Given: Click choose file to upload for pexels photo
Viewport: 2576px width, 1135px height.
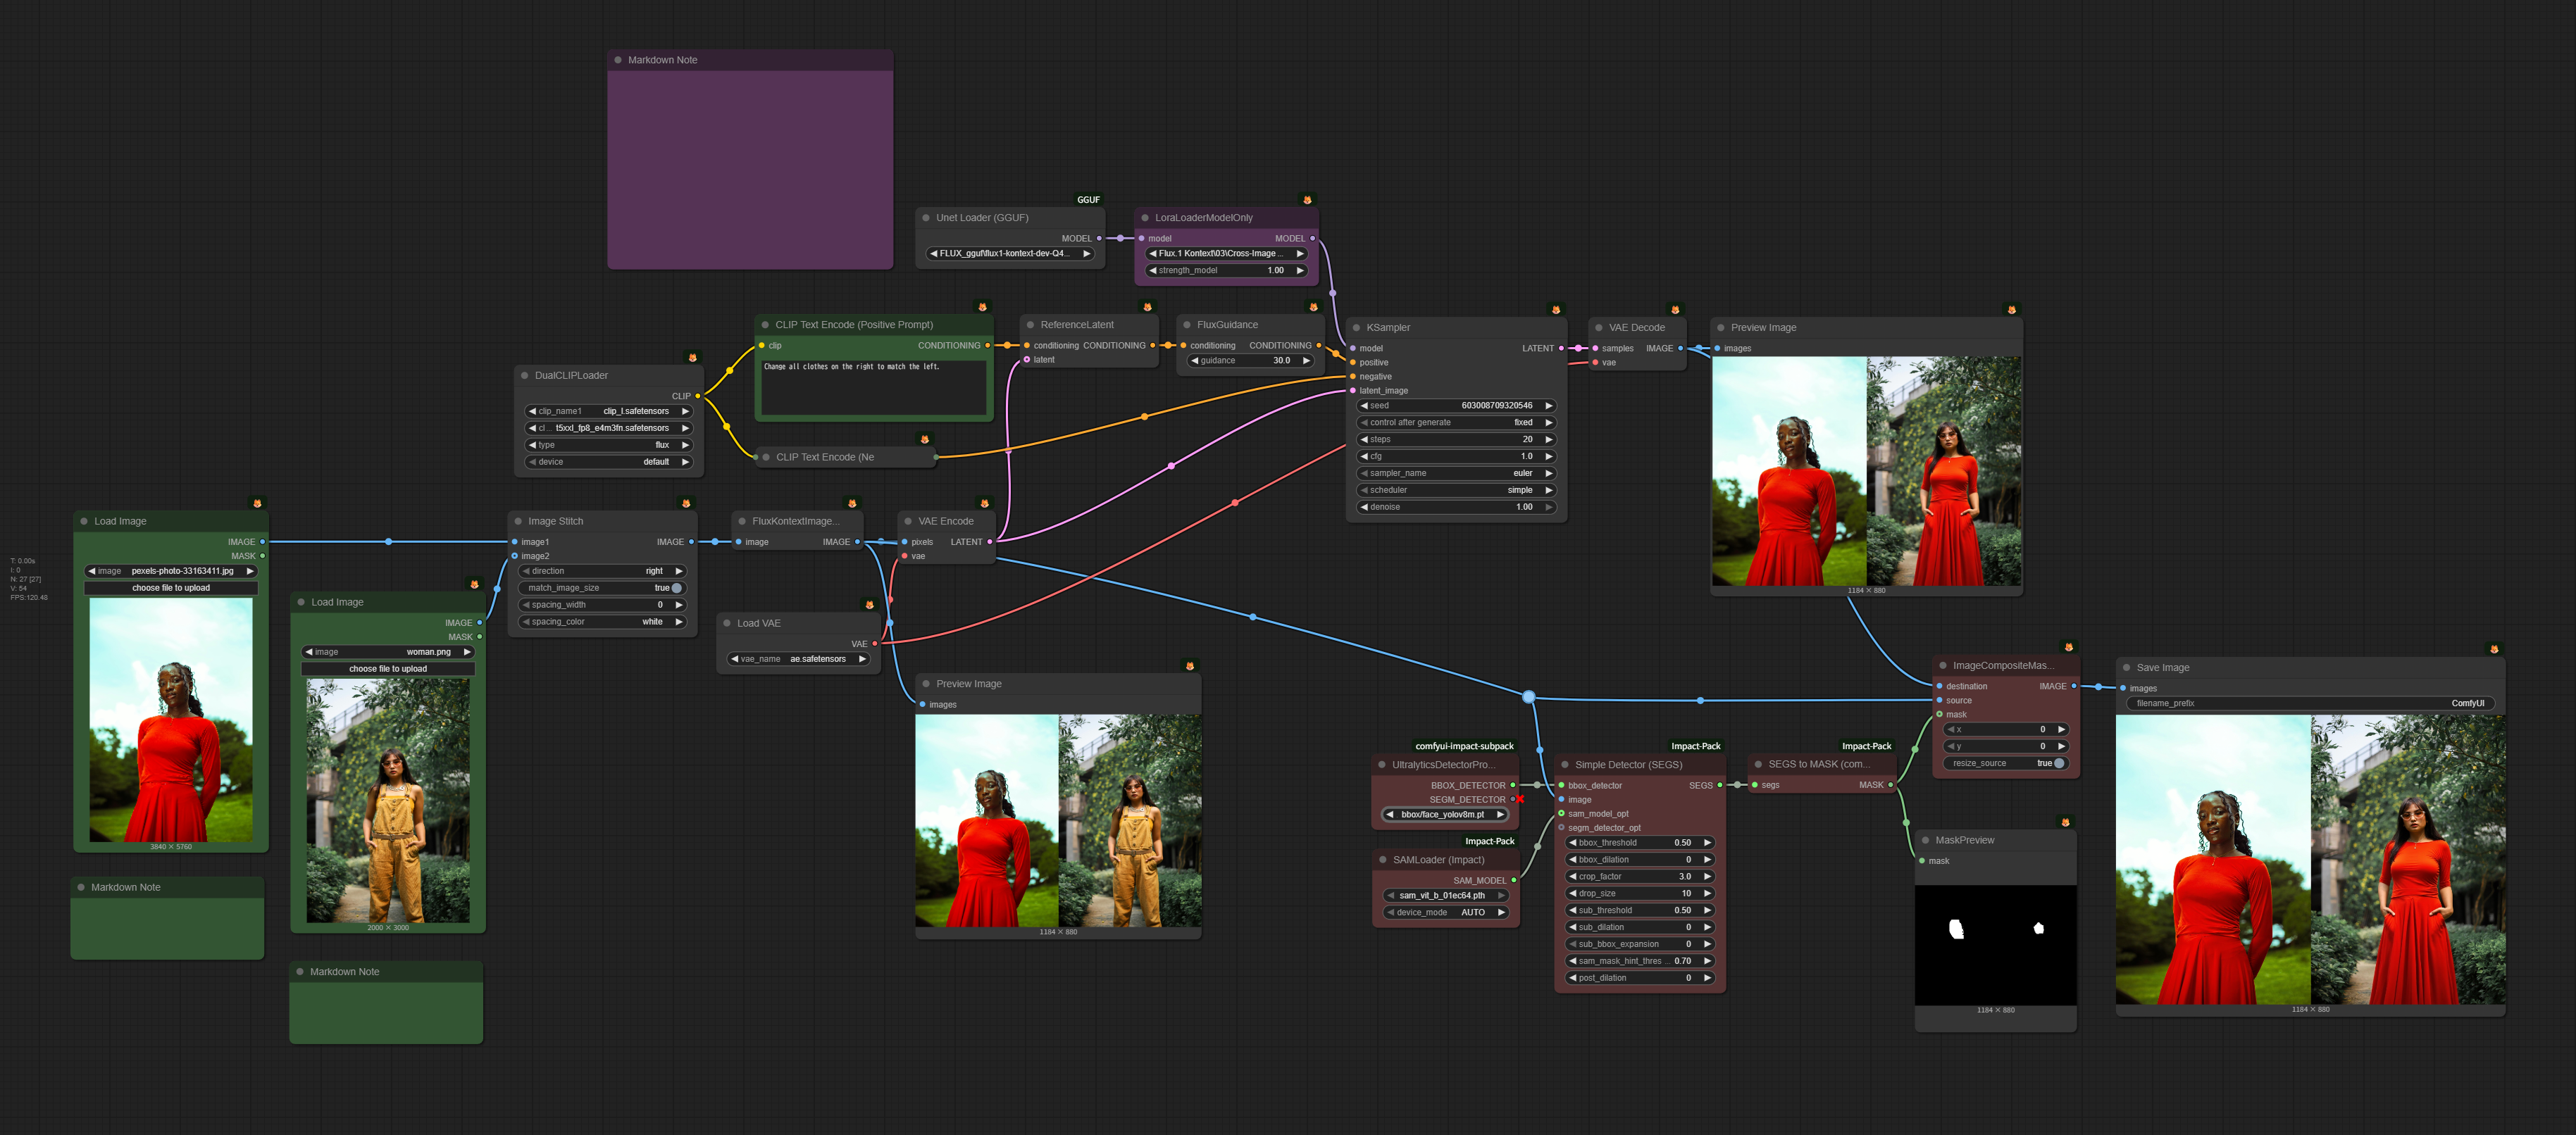Looking at the screenshot, I should 171,588.
